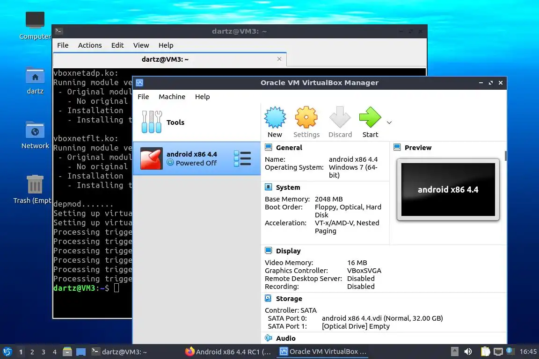Open the File menu in VirtualBox Manager
Viewport: 539px width, 359px height.
tap(143, 97)
